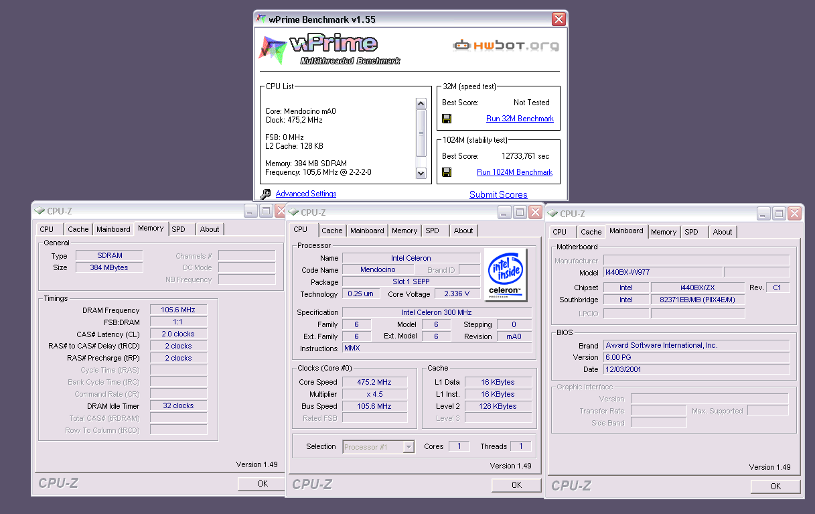815x514 pixels.
Task: Open Advanced Settings link
Action: 306,194
